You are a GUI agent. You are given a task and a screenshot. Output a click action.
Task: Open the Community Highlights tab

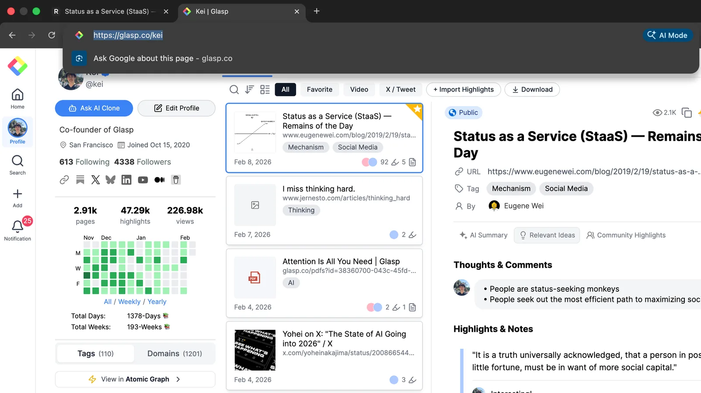click(626, 235)
